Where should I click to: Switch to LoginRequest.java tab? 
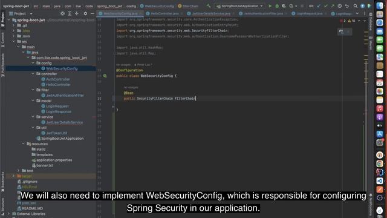point(309,13)
